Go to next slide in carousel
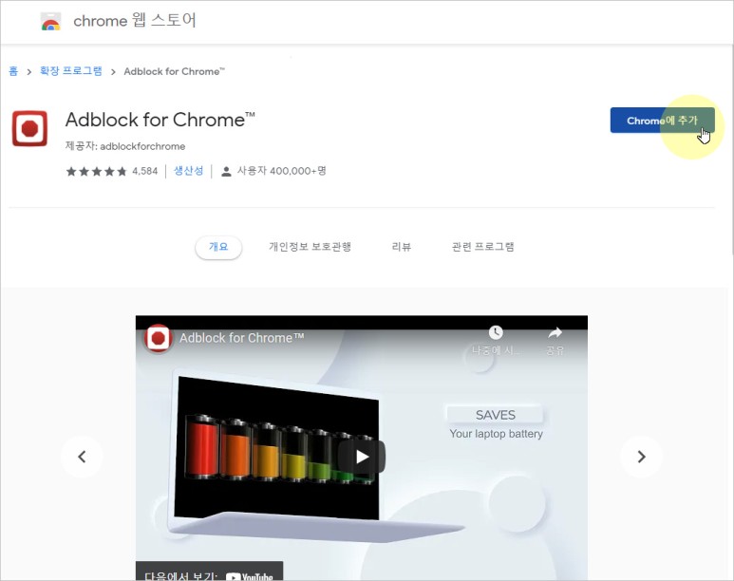This screenshot has width=734, height=581. pos(641,457)
